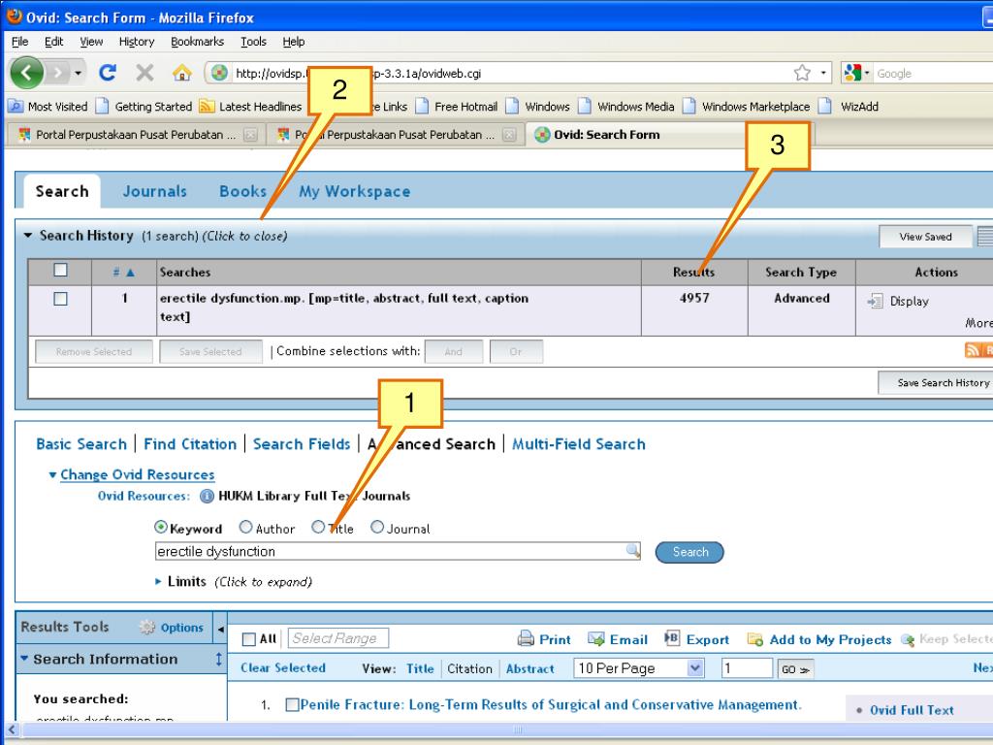
Task: Reload the page with the refresh icon
Action: 108,73
